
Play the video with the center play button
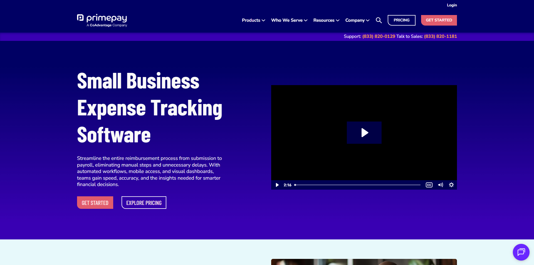[x=364, y=133]
